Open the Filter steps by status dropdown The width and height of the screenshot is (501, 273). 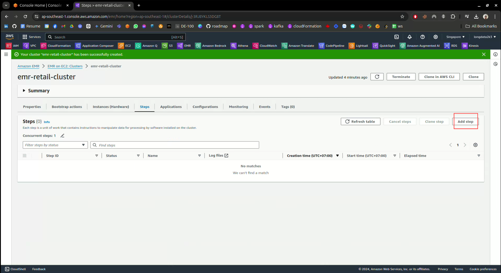pos(55,145)
